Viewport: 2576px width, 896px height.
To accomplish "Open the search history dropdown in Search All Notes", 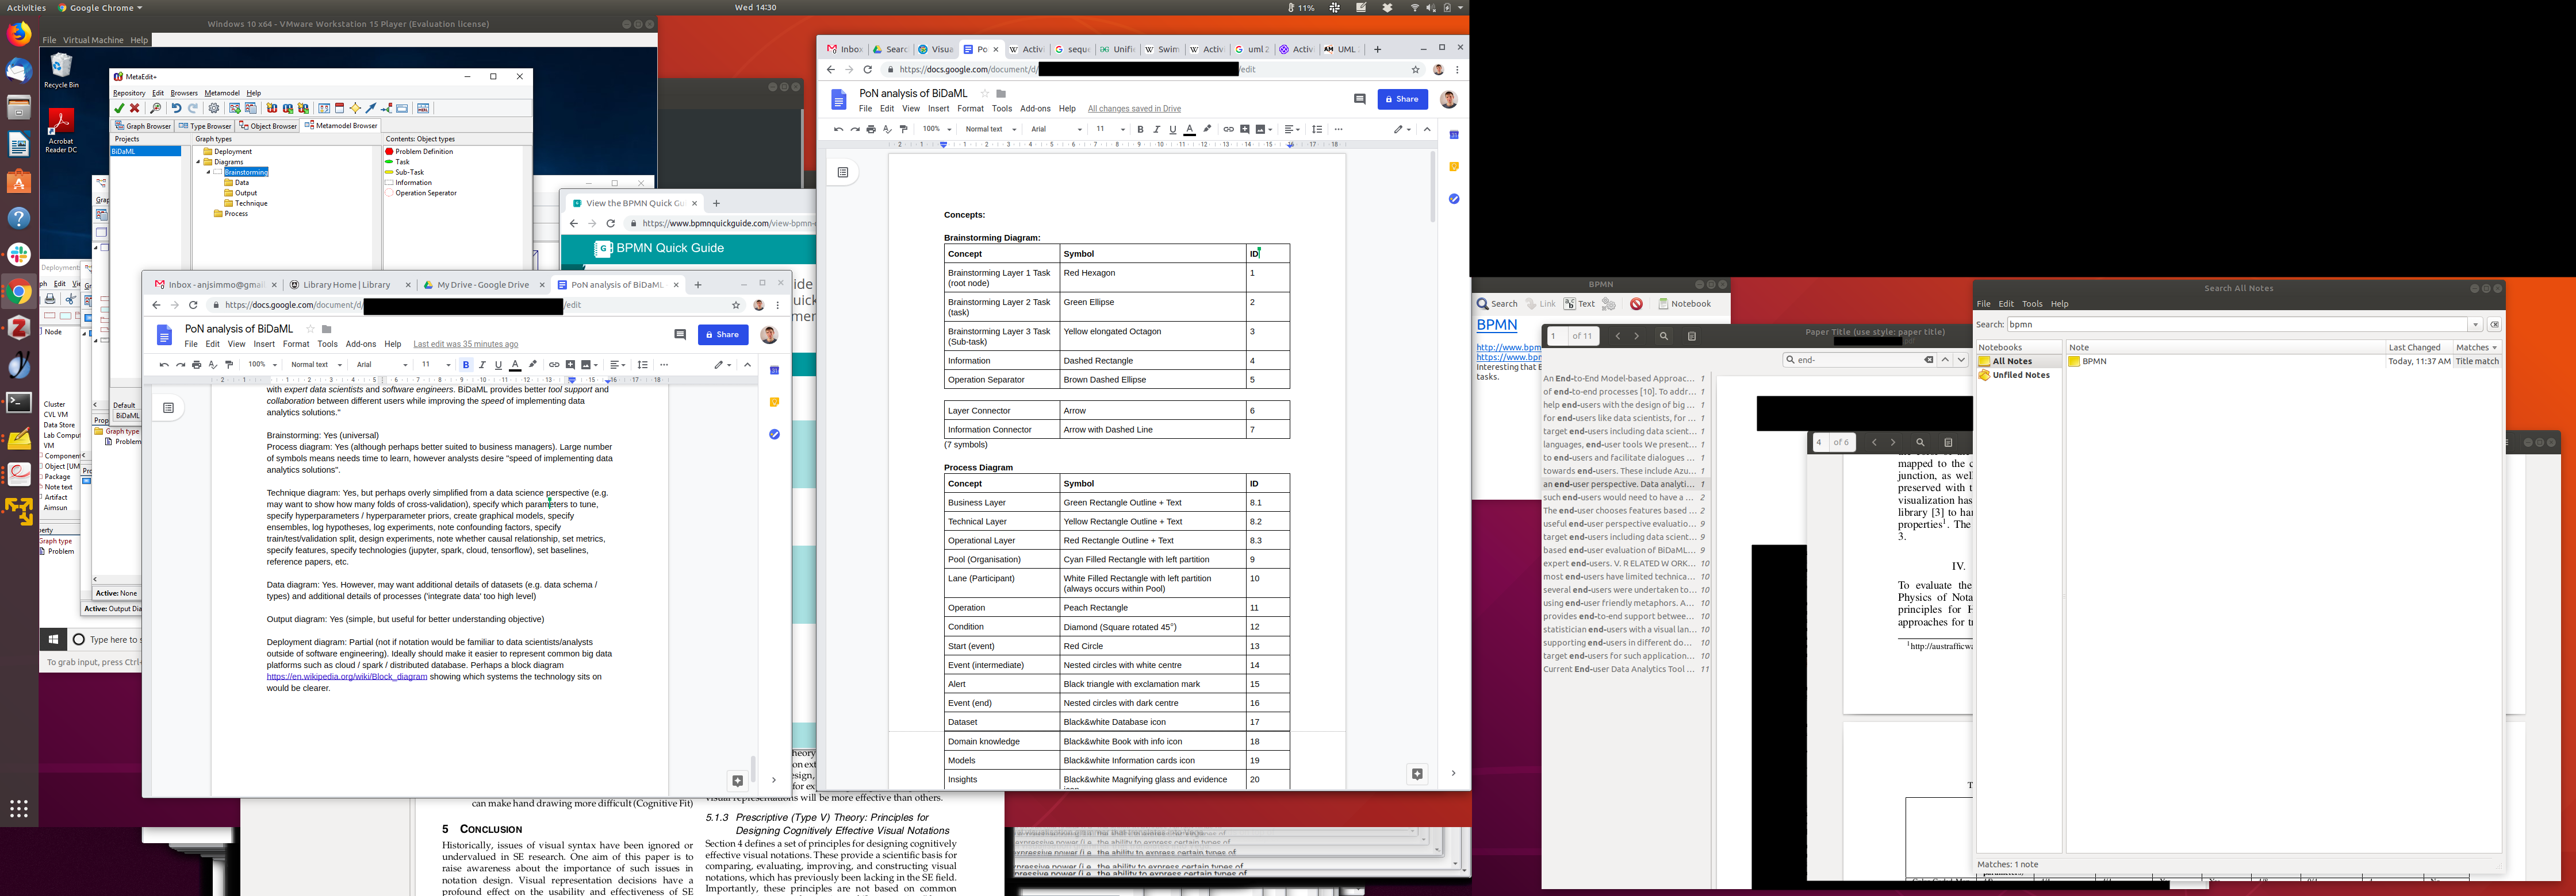I will click(2475, 325).
